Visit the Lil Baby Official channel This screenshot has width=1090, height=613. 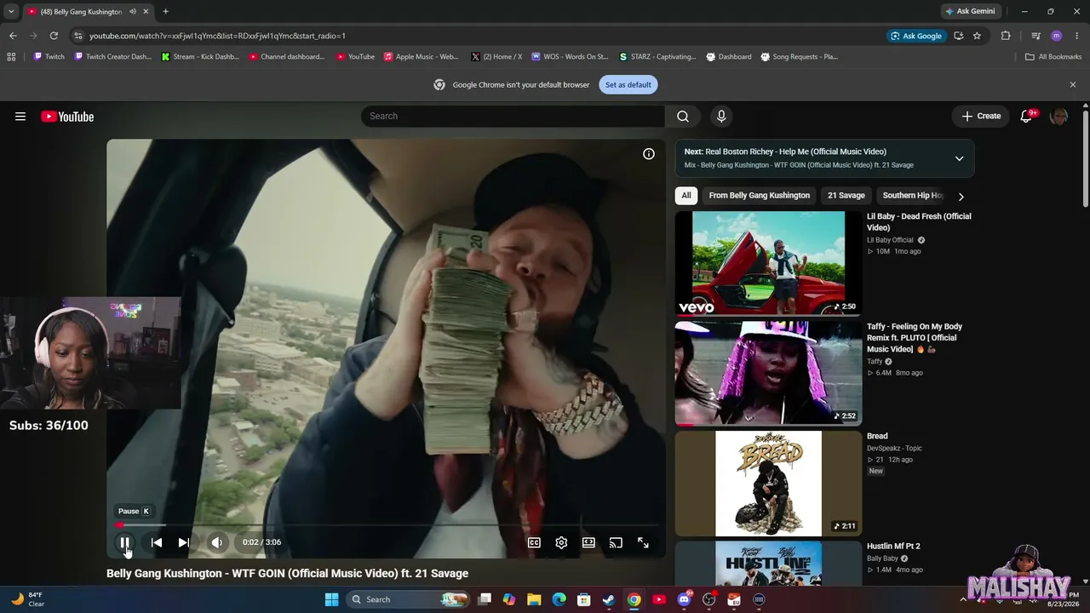click(890, 240)
